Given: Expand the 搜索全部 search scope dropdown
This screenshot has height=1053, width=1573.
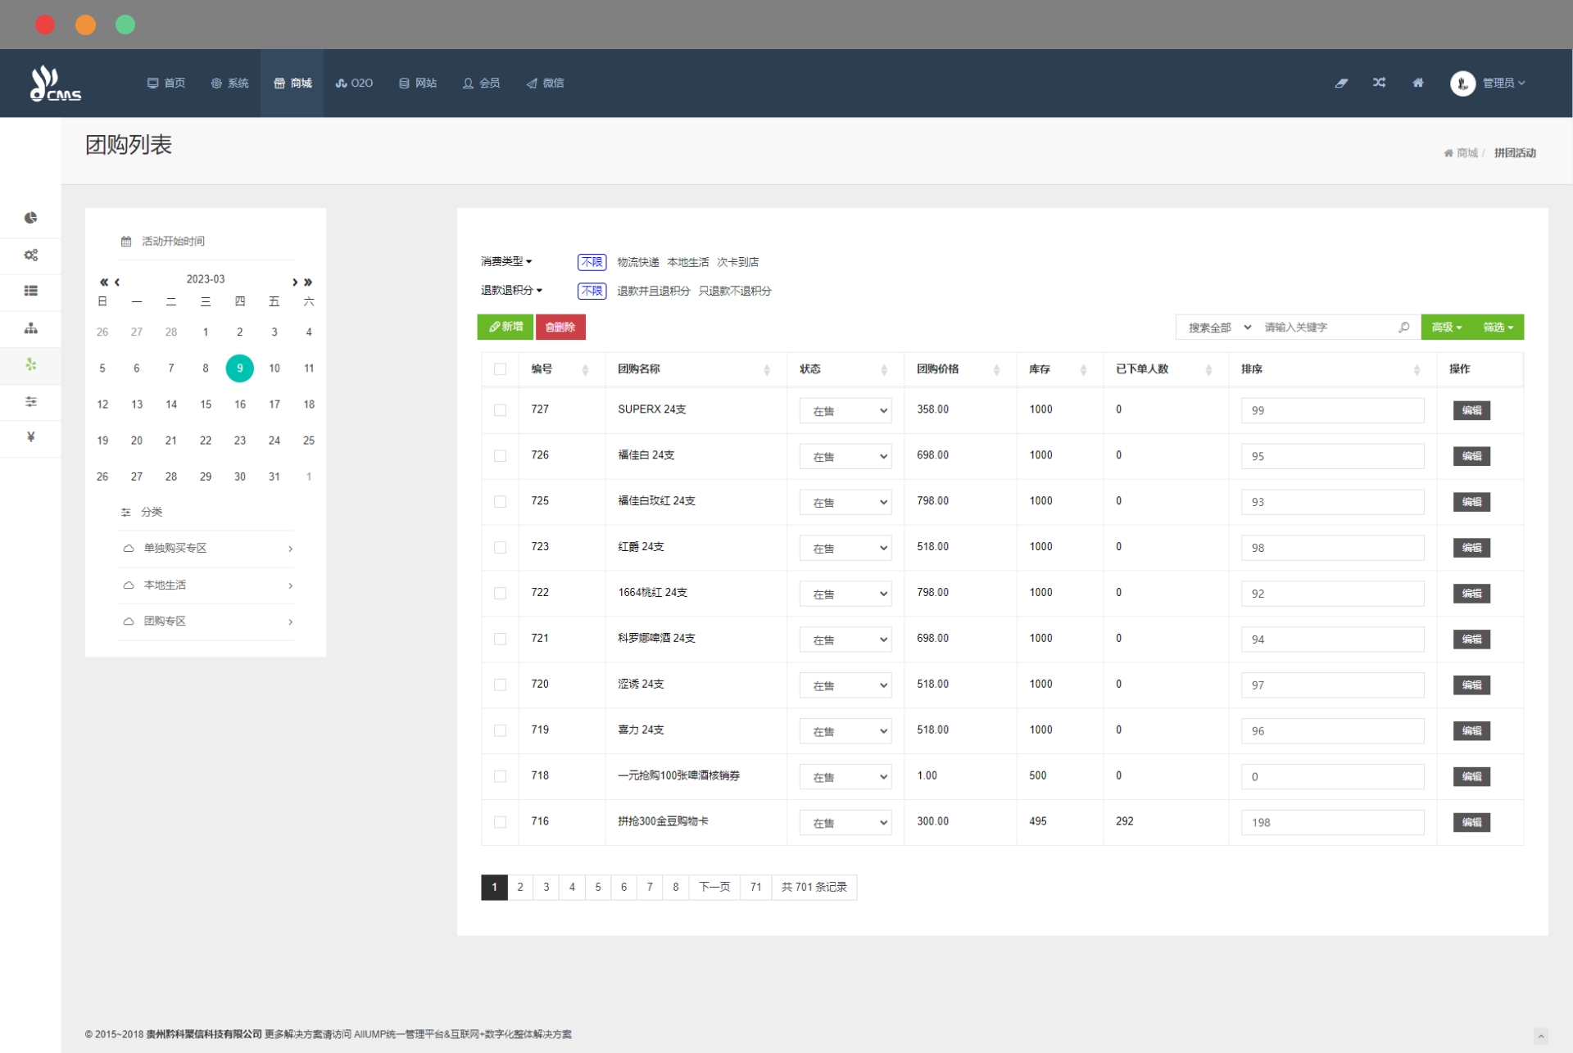Looking at the screenshot, I should (x=1218, y=328).
